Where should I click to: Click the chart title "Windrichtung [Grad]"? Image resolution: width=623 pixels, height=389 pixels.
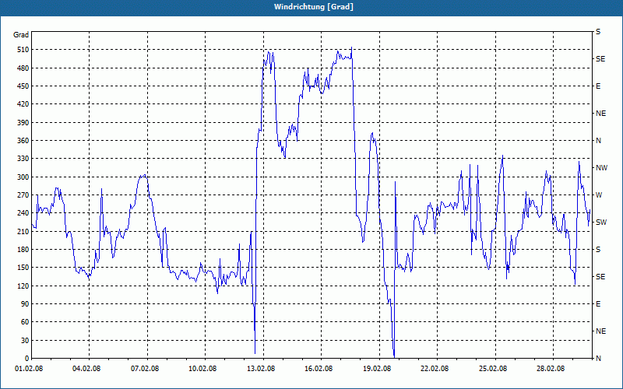point(314,7)
